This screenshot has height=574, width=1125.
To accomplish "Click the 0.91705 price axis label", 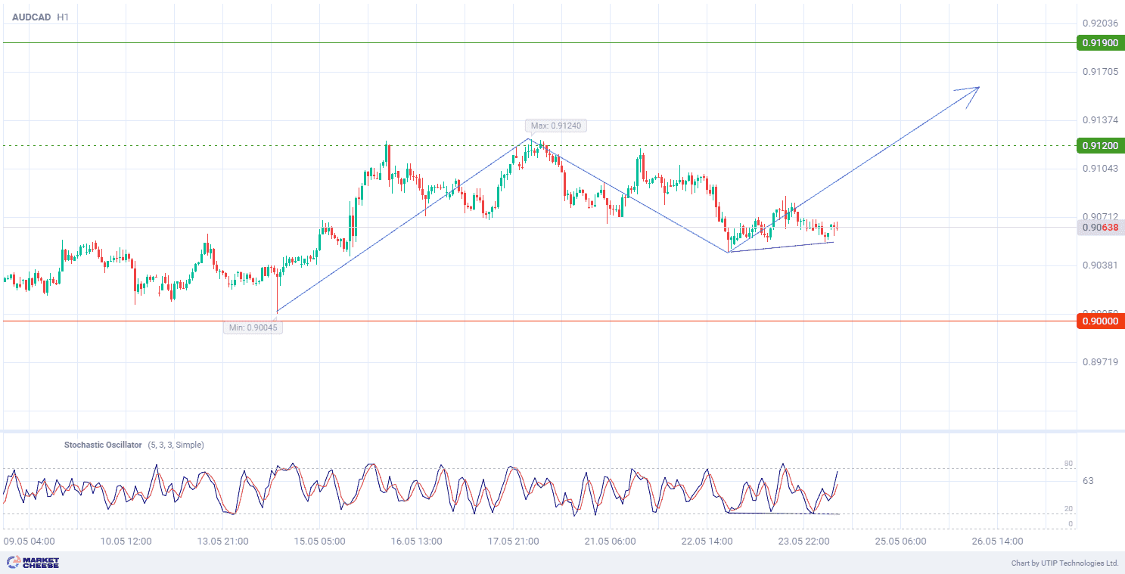I will pyautogui.click(x=1100, y=72).
